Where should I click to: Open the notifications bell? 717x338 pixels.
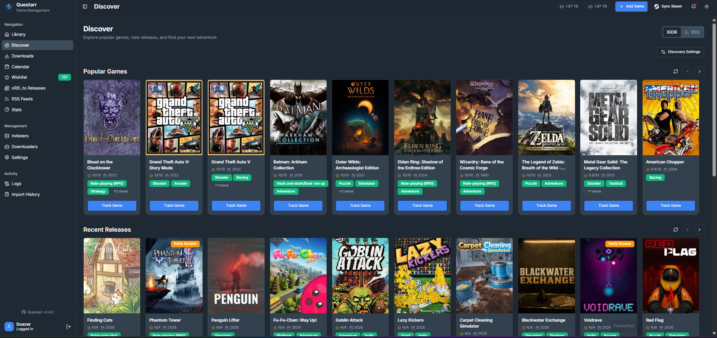pyautogui.click(x=693, y=6)
